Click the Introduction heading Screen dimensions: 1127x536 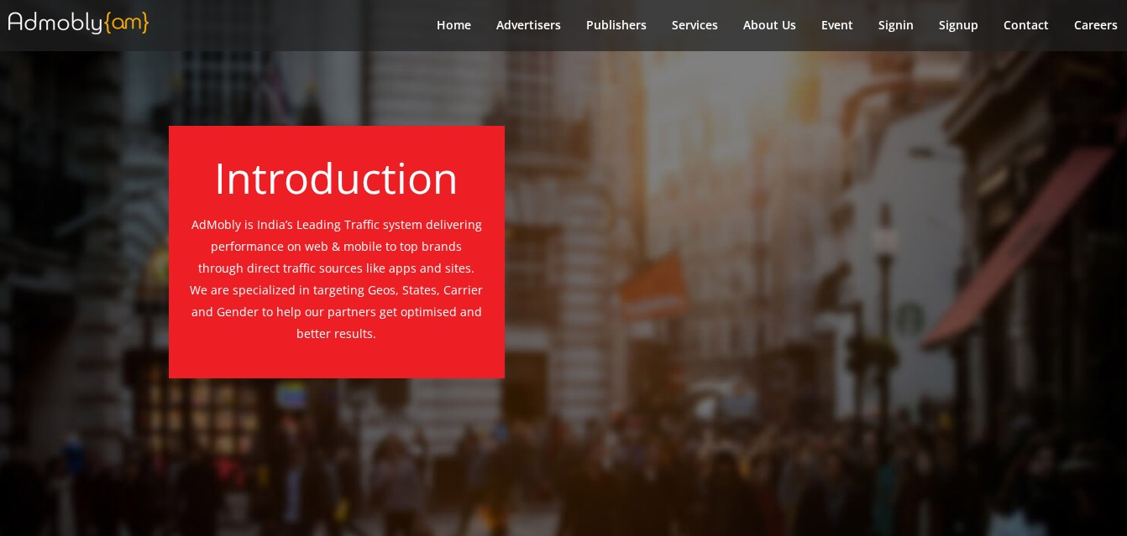(336, 178)
